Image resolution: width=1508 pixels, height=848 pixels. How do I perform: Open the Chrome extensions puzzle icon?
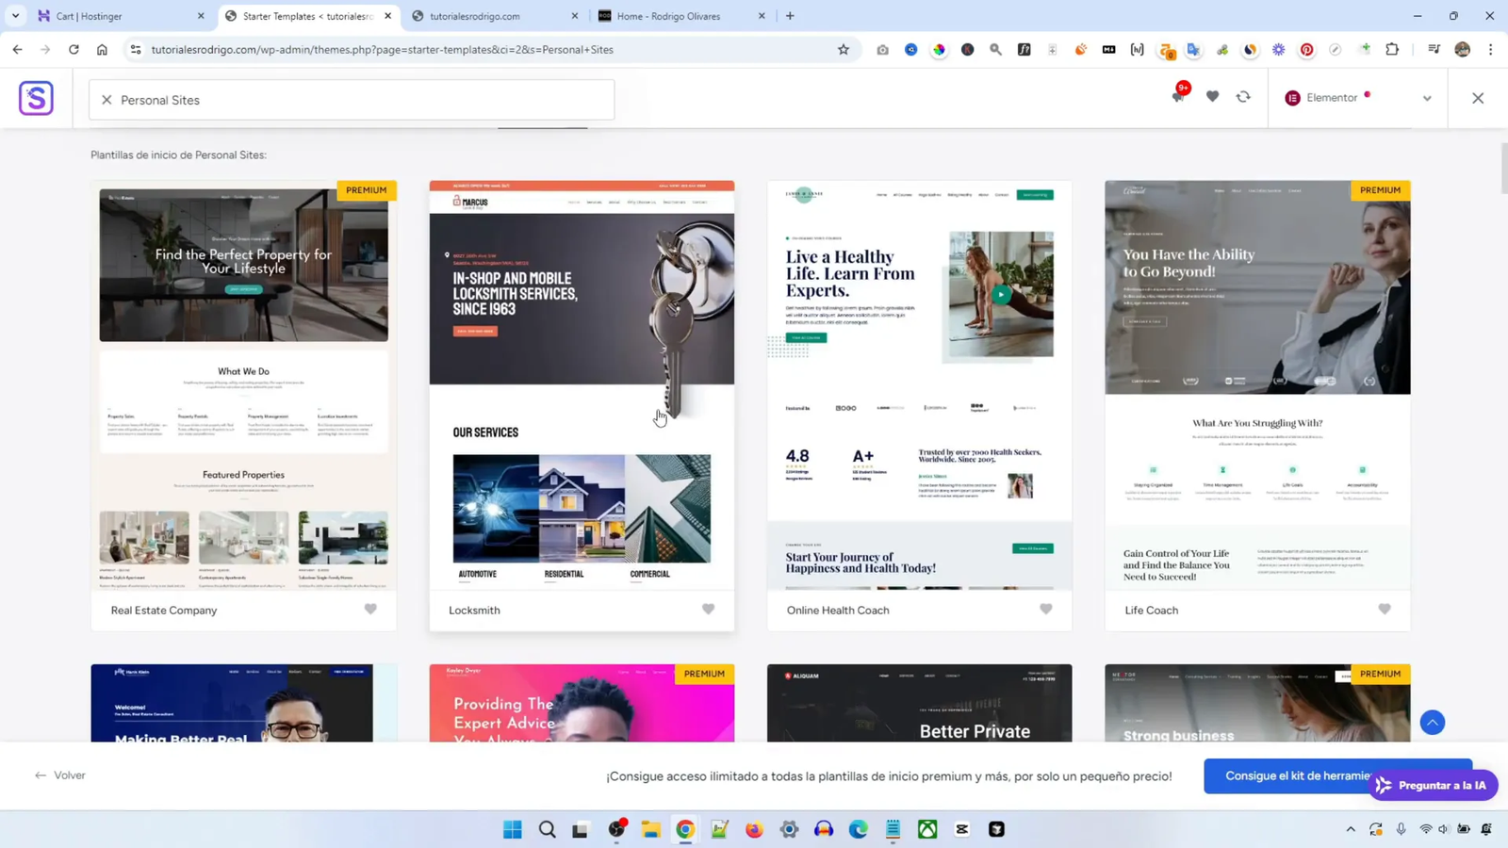[1392, 50]
